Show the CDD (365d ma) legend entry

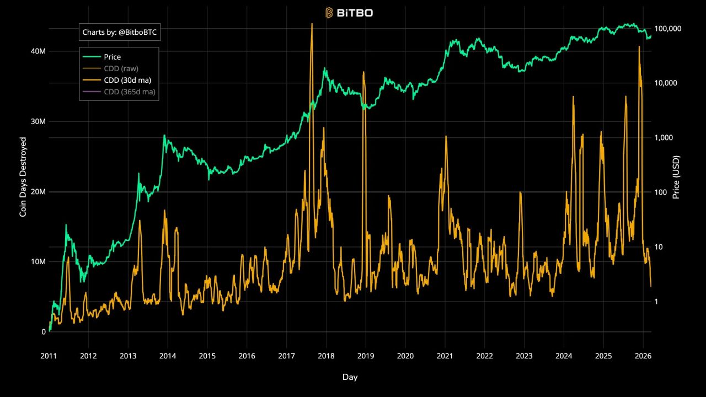point(129,92)
